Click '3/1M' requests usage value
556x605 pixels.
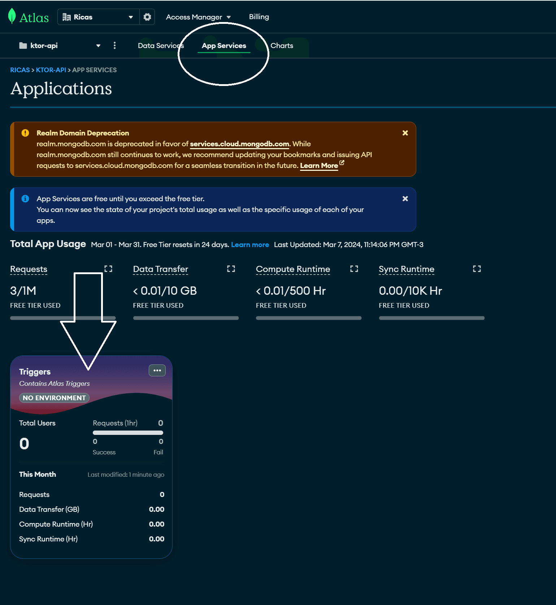click(x=23, y=291)
